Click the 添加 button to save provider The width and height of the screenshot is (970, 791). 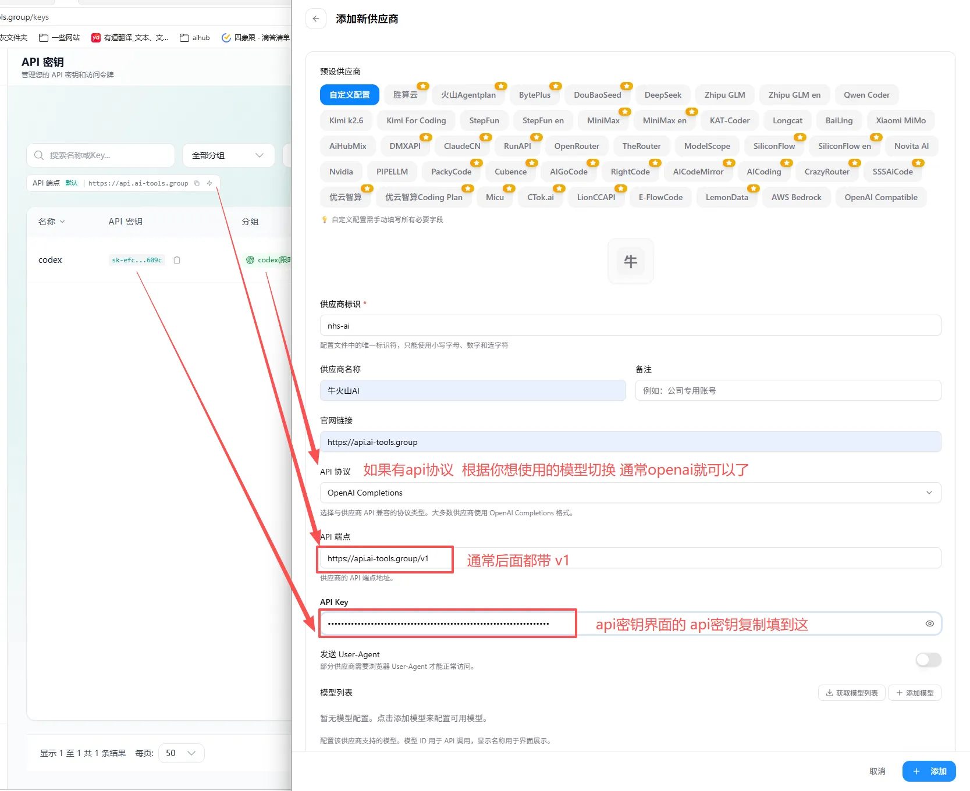coord(929,771)
